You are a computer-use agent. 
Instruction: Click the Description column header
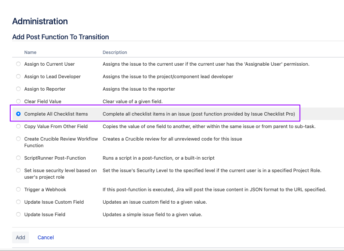click(x=115, y=52)
